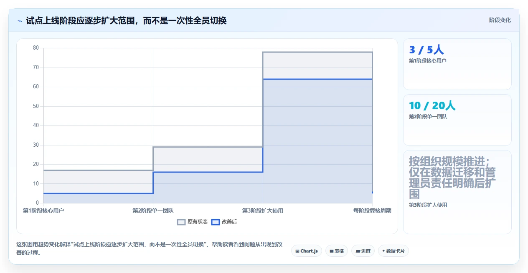Image resolution: width=528 pixels, height=273 pixels.
Task: Click the 第3阶段扩大使用 x-axis label
Action: pos(263,210)
